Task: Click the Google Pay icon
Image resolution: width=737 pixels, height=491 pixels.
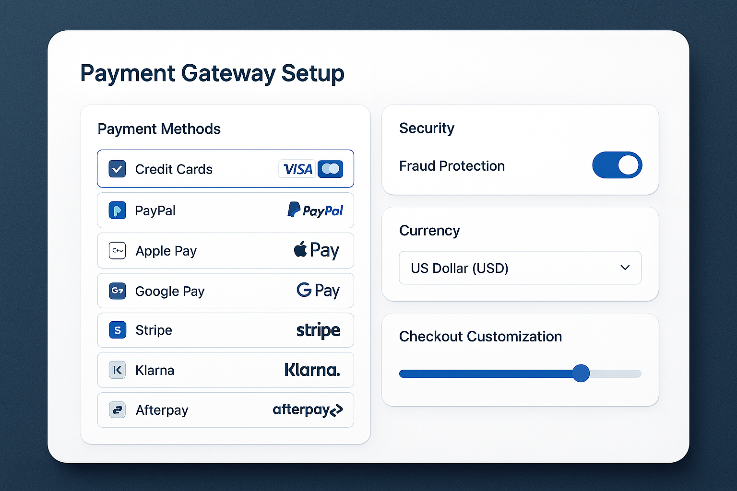Action: point(117,291)
